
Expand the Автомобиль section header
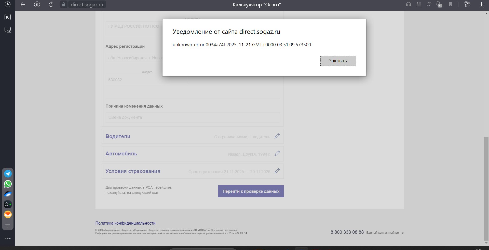[121, 154]
